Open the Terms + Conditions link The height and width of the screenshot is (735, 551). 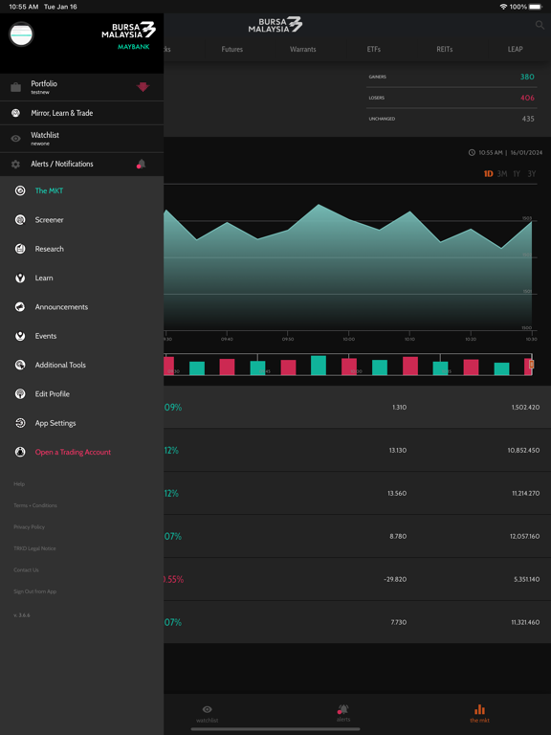point(35,505)
